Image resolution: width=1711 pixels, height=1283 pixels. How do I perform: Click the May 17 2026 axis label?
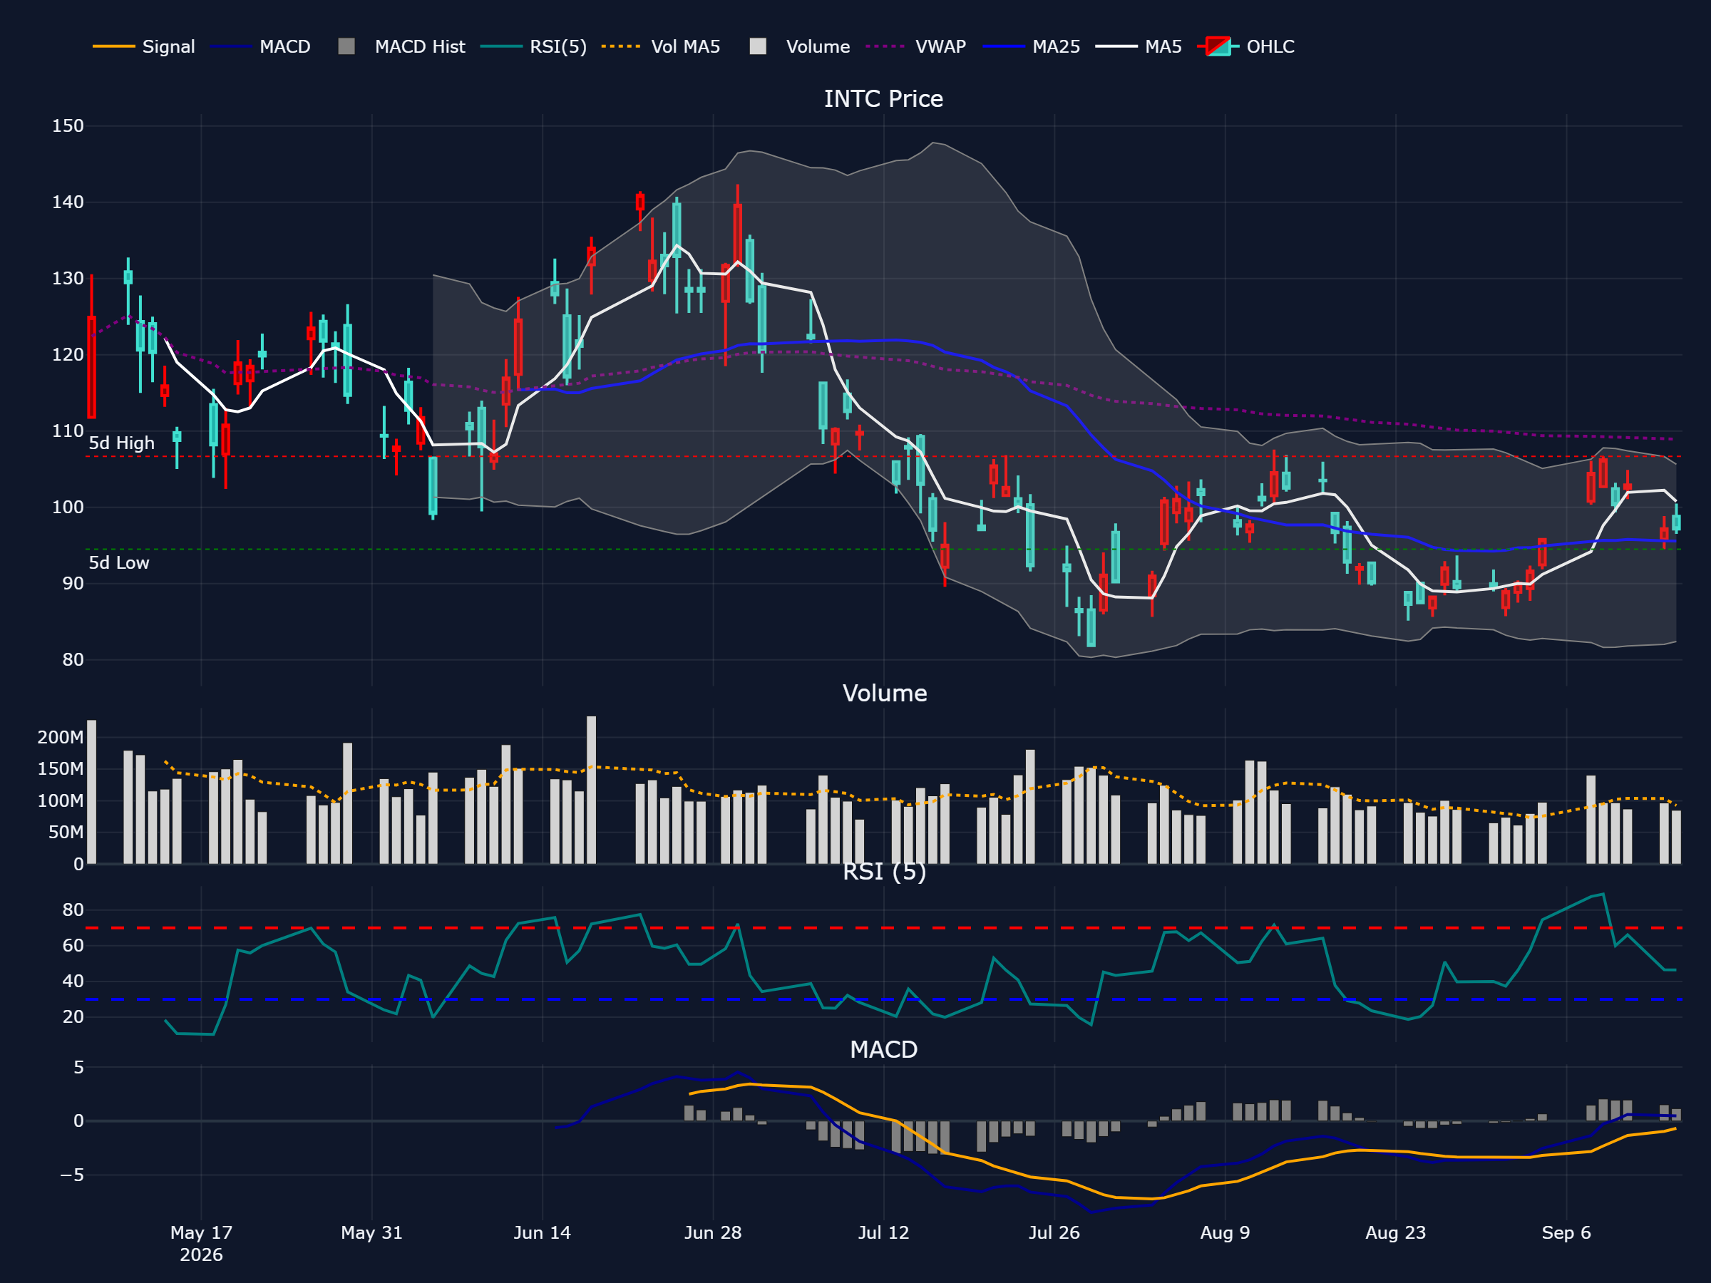(201, 1244)
